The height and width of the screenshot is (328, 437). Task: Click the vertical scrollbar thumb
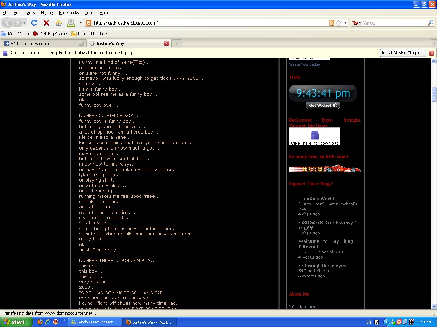434,94
